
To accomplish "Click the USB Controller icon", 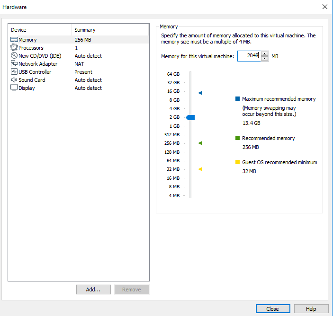I will 14,71.
